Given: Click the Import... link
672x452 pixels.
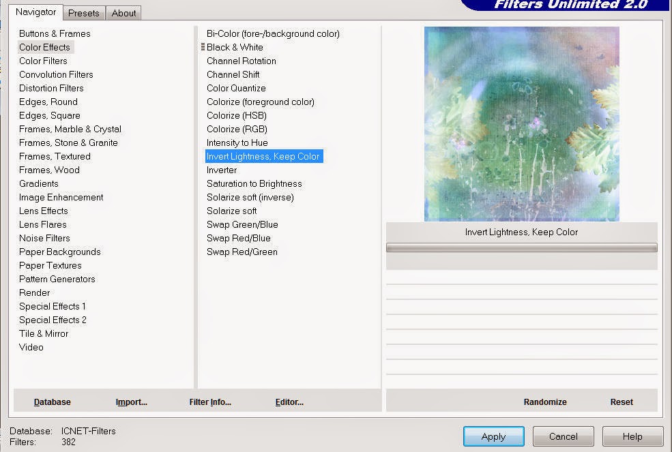Looking at the screenshot, I should [131, 402].
